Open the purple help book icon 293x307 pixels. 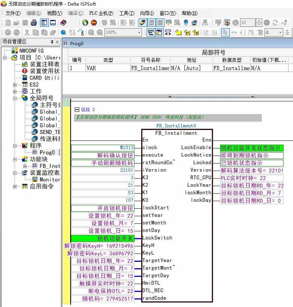point(63,23)
